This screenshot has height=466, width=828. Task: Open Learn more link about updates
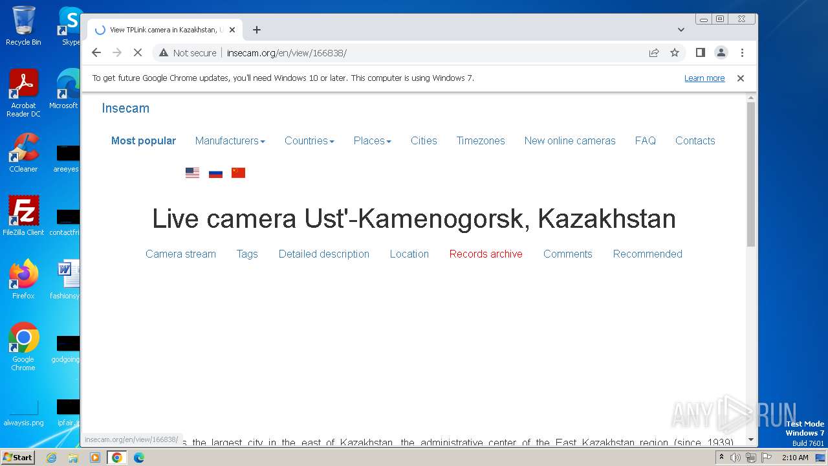[704, 78]
